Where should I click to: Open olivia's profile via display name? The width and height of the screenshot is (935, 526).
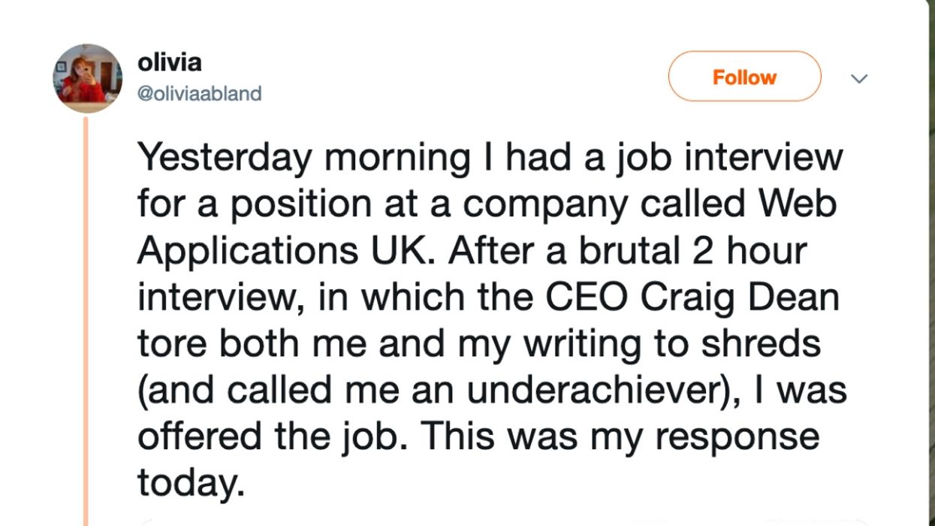170,62
